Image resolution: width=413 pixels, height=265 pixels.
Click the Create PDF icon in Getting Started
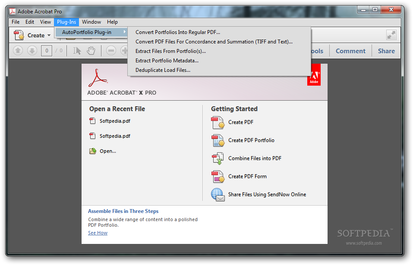pyautogui.click(x=218, y=123)
